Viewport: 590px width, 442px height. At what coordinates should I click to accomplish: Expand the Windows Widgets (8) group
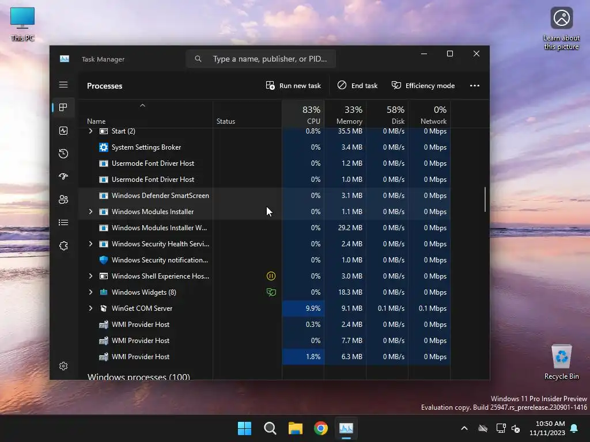click(x=90, y=292)
